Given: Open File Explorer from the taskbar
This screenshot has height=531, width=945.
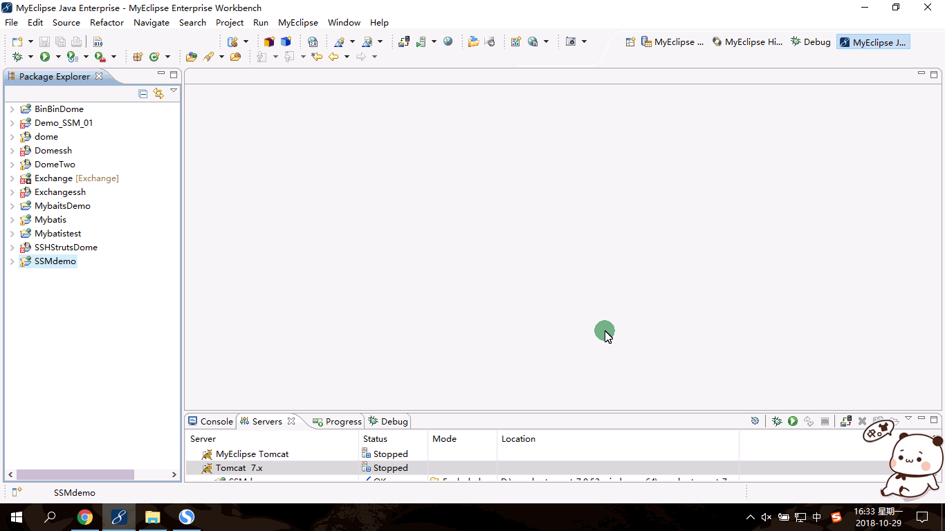Looking at the screenshot, I should click(x=153, y=517).
